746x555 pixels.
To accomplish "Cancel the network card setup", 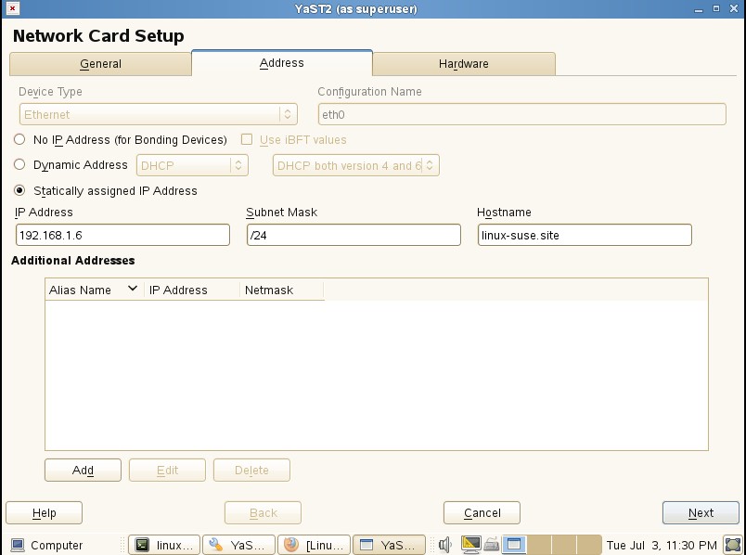I will [x=482, y=513].
